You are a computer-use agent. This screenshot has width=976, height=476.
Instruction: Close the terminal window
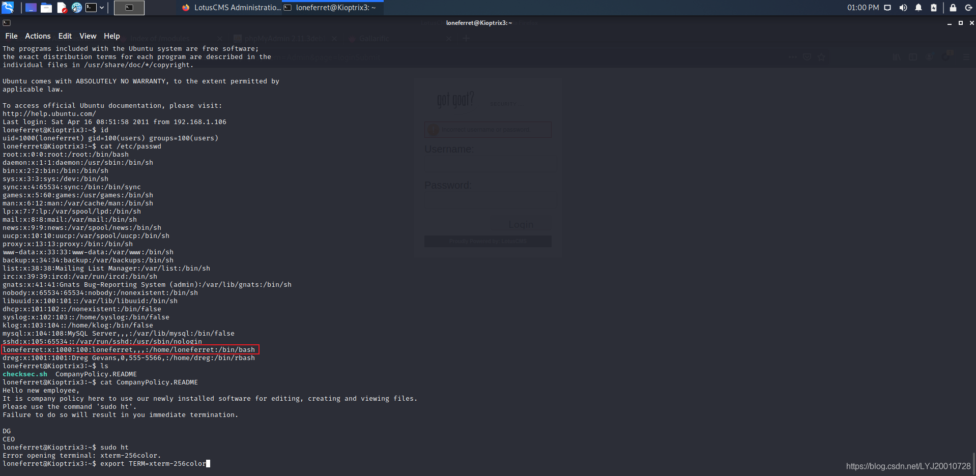click(971, 23)
